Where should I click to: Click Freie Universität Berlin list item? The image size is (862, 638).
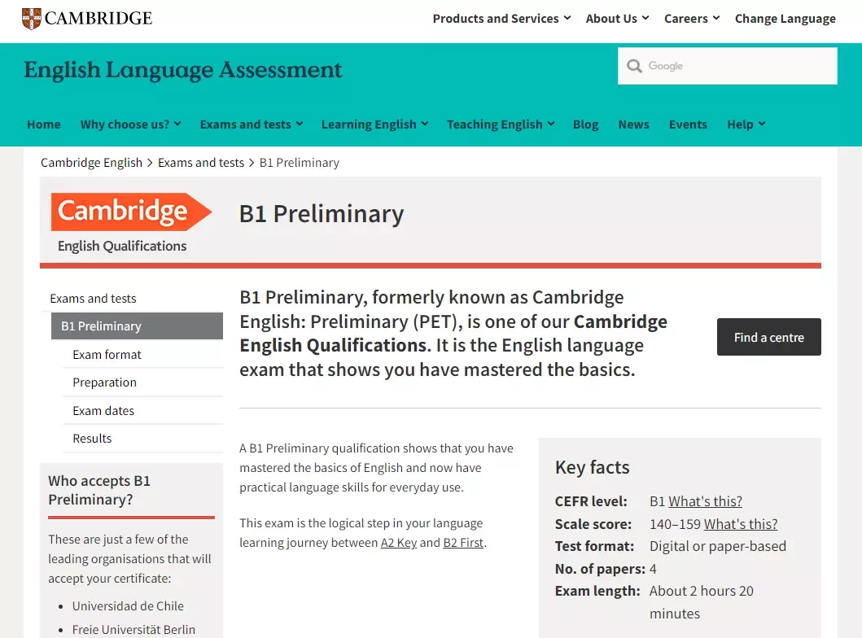click(x=133, y=630)
